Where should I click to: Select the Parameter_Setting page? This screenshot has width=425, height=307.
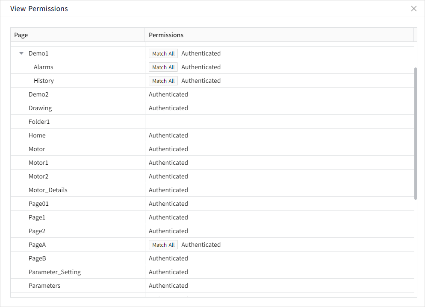coord(55,272)
